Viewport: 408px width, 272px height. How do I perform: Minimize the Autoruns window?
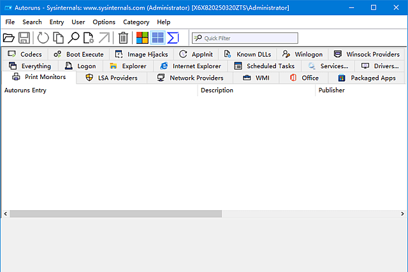351,8
